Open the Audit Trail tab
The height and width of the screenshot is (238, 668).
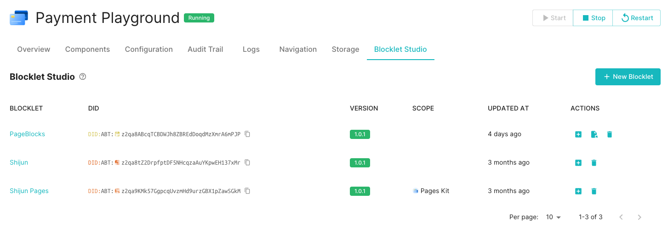[205, 50]
